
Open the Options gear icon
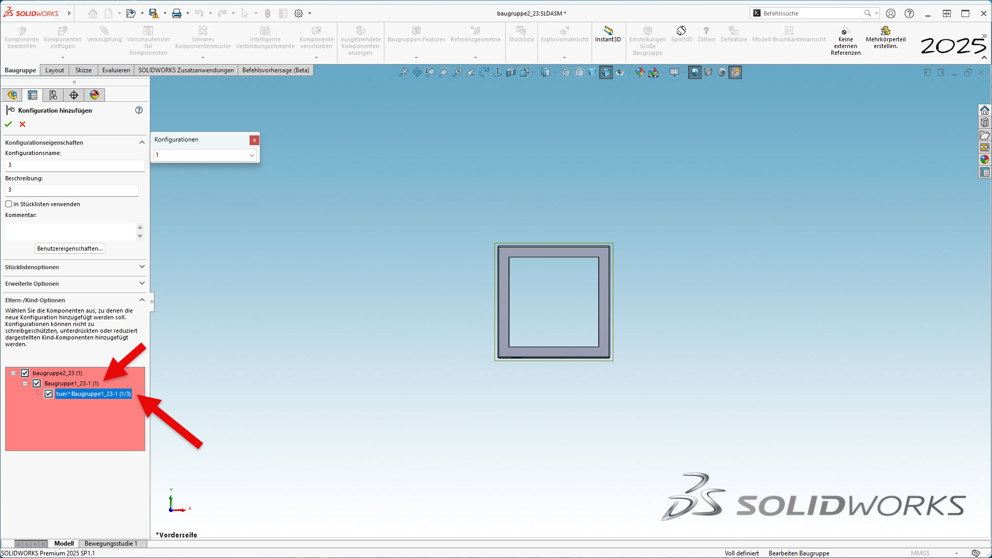(299, 13)
